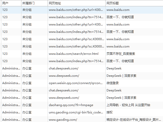Select the open.weixin.qq.com/connect/qrcon... address
Image resolution: width=163 pixels, height=122 pixels.
point(76,83)
